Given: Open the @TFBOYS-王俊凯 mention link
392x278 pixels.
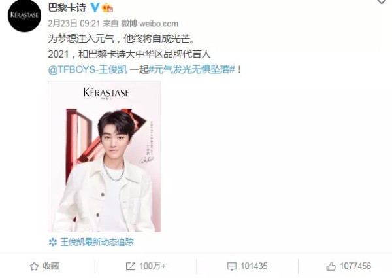Looking at the screenshot, I should (x=88, y=69).
